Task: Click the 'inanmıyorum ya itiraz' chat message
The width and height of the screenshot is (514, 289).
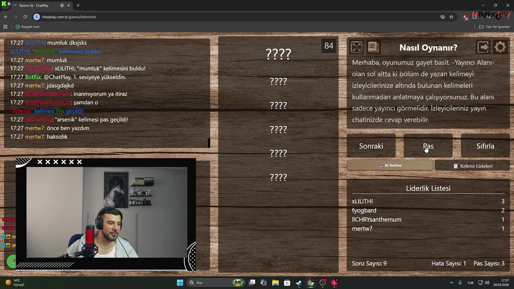Action: [100, 94]
